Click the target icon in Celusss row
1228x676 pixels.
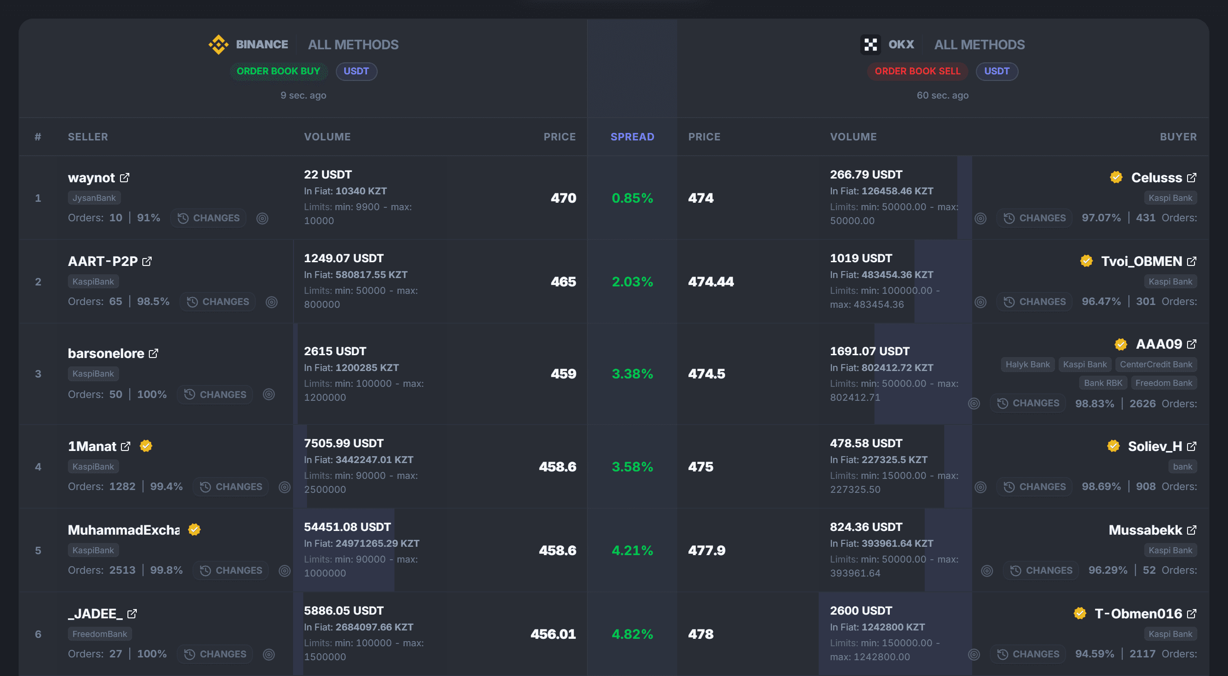981,218
